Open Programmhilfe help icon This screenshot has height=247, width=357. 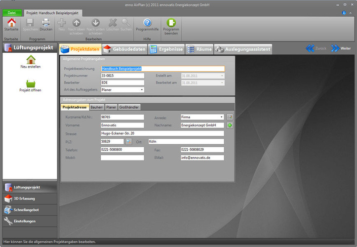147,22
